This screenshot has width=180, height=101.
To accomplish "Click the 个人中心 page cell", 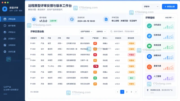I will coord(51,66).
